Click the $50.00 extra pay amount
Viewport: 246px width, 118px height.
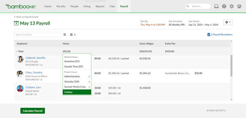[x=198, y=73]
